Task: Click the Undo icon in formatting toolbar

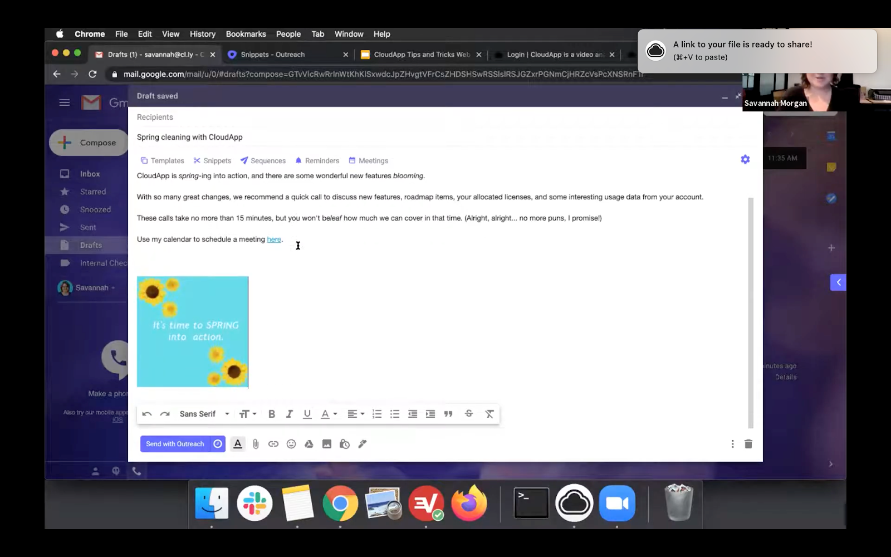Action: [x=147, y=414]
